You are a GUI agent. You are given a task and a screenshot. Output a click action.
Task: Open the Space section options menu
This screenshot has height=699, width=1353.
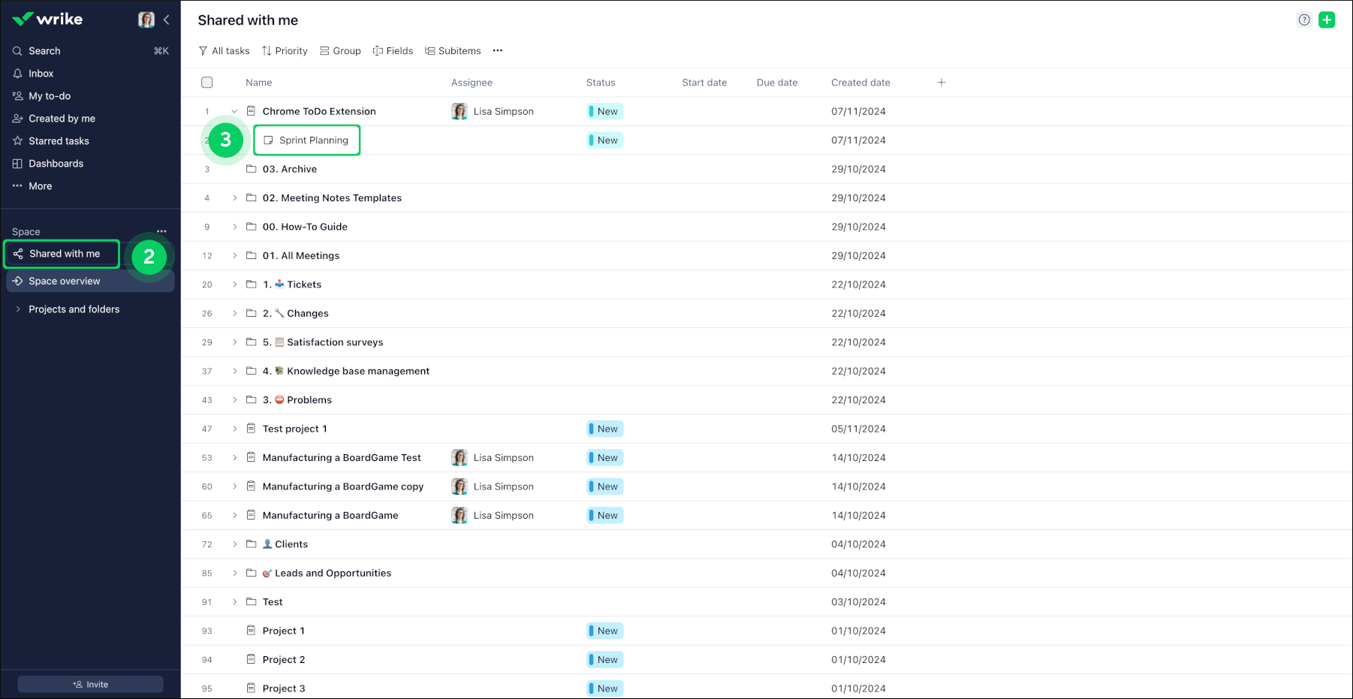pos(161,231)
